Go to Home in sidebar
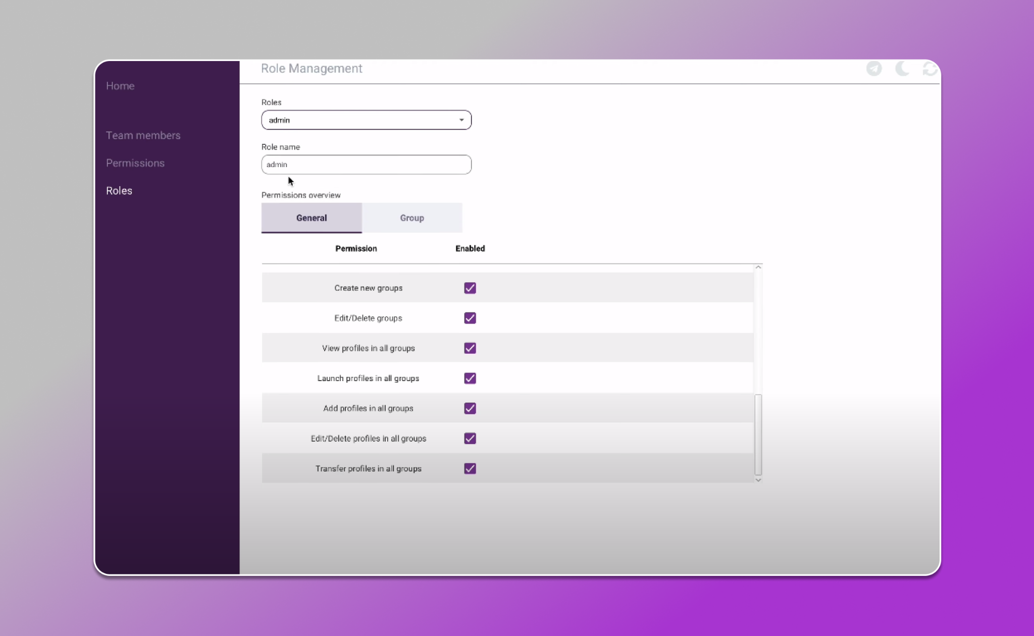1034x636 pixels. tap(120, 86)
